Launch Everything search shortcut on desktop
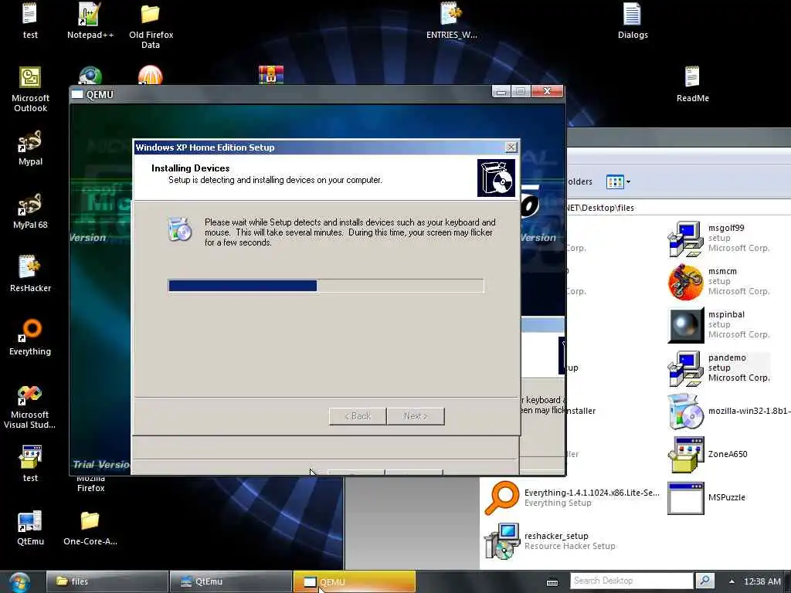 (x=30, y=337)
